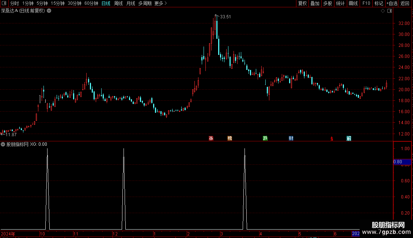Image resolution: width=413 pixels, height=238 pixels.
Task: Click the 返回 back button
Action: (x=405, y=3)
